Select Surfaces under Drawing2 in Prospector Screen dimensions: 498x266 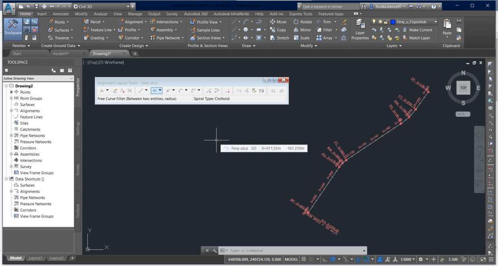27,105
